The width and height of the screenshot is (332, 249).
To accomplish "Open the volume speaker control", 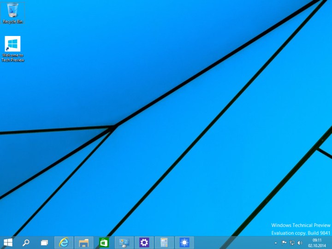I will coord(300,243).
